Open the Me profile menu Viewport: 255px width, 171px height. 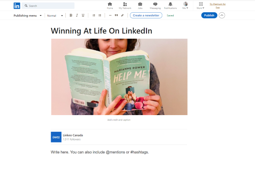[186, 6]
